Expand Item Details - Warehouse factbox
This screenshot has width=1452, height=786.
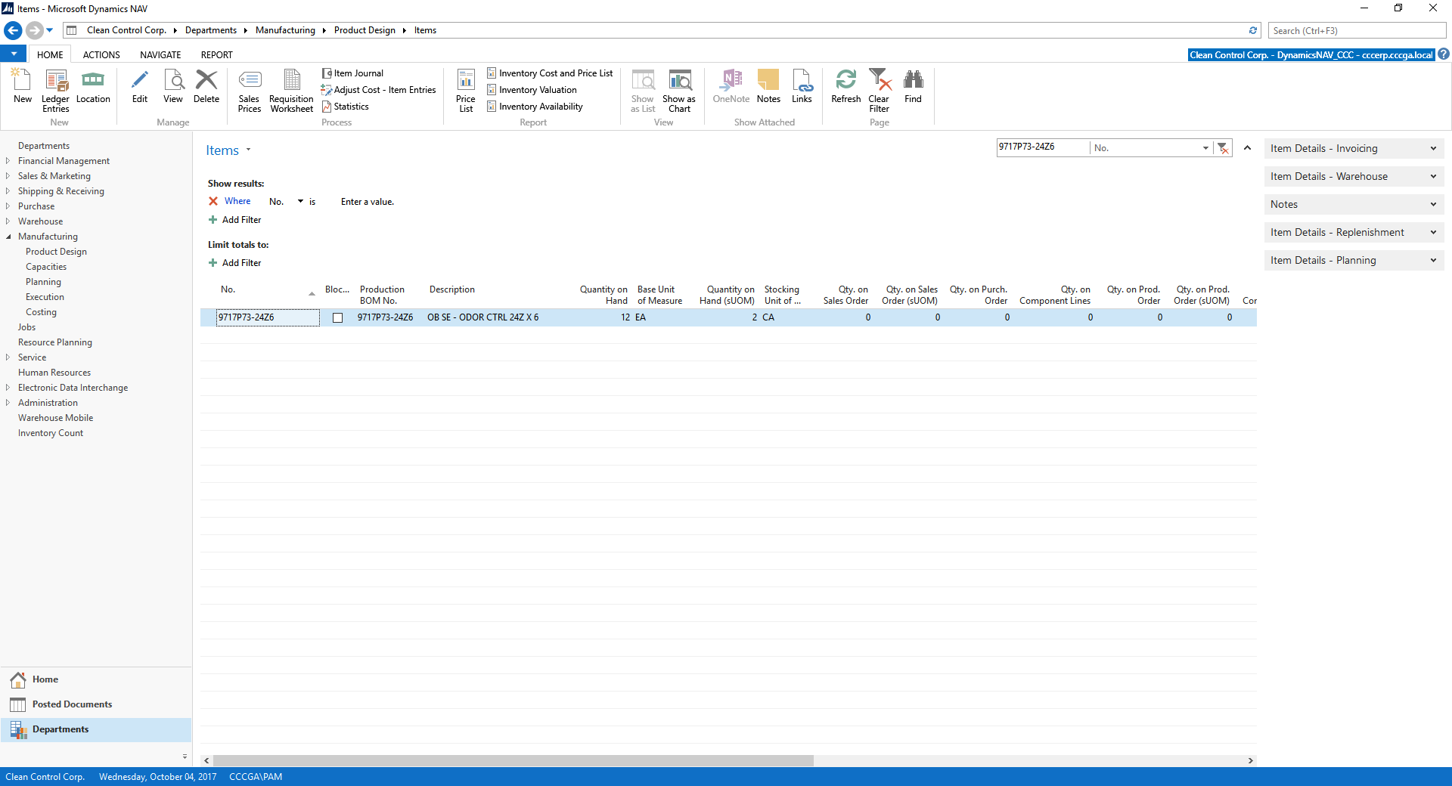(x=1354, y=177)
